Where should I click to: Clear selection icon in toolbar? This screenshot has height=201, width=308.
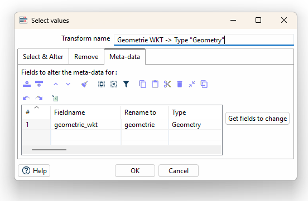click(x=114, y=84)
